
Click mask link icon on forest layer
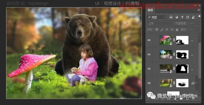174,83
